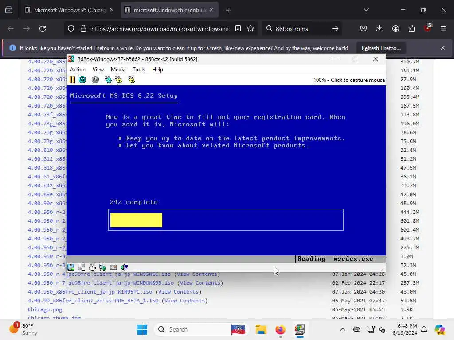
Task: Reload the current page in Firefox
Action: click(43, 29)
